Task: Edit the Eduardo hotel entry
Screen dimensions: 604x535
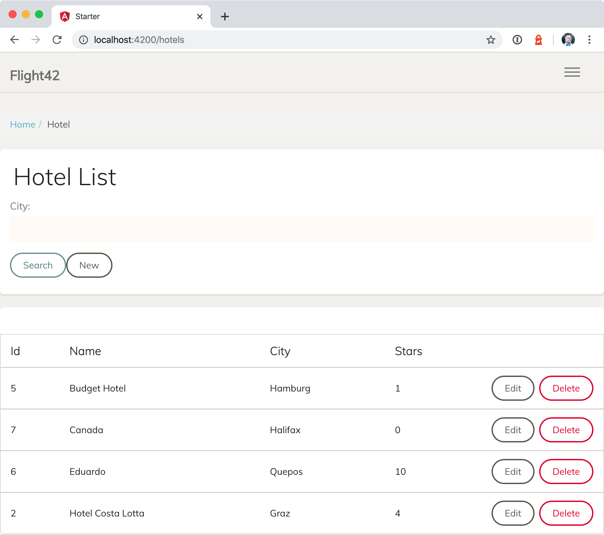Action: click(513, 472)
